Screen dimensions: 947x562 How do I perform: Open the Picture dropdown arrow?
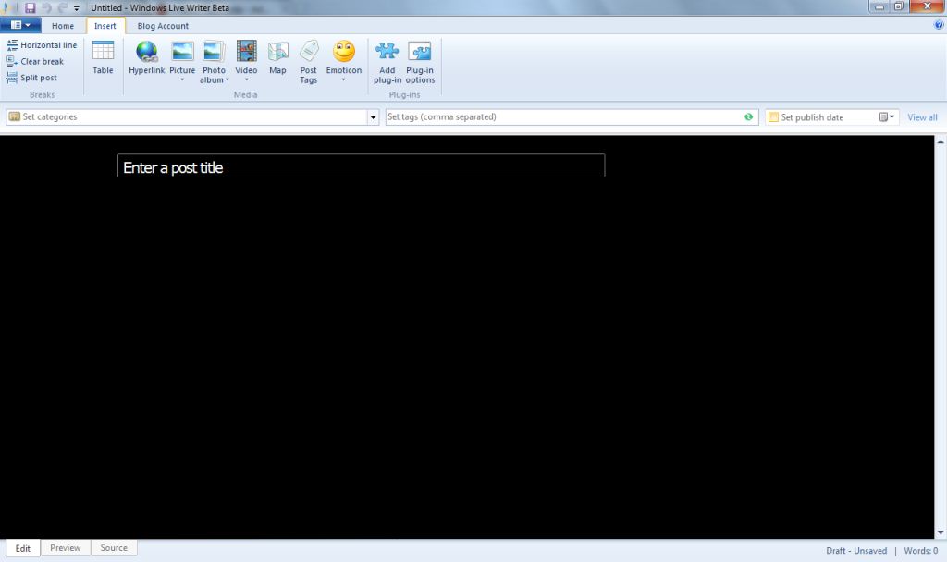(182, 79)
